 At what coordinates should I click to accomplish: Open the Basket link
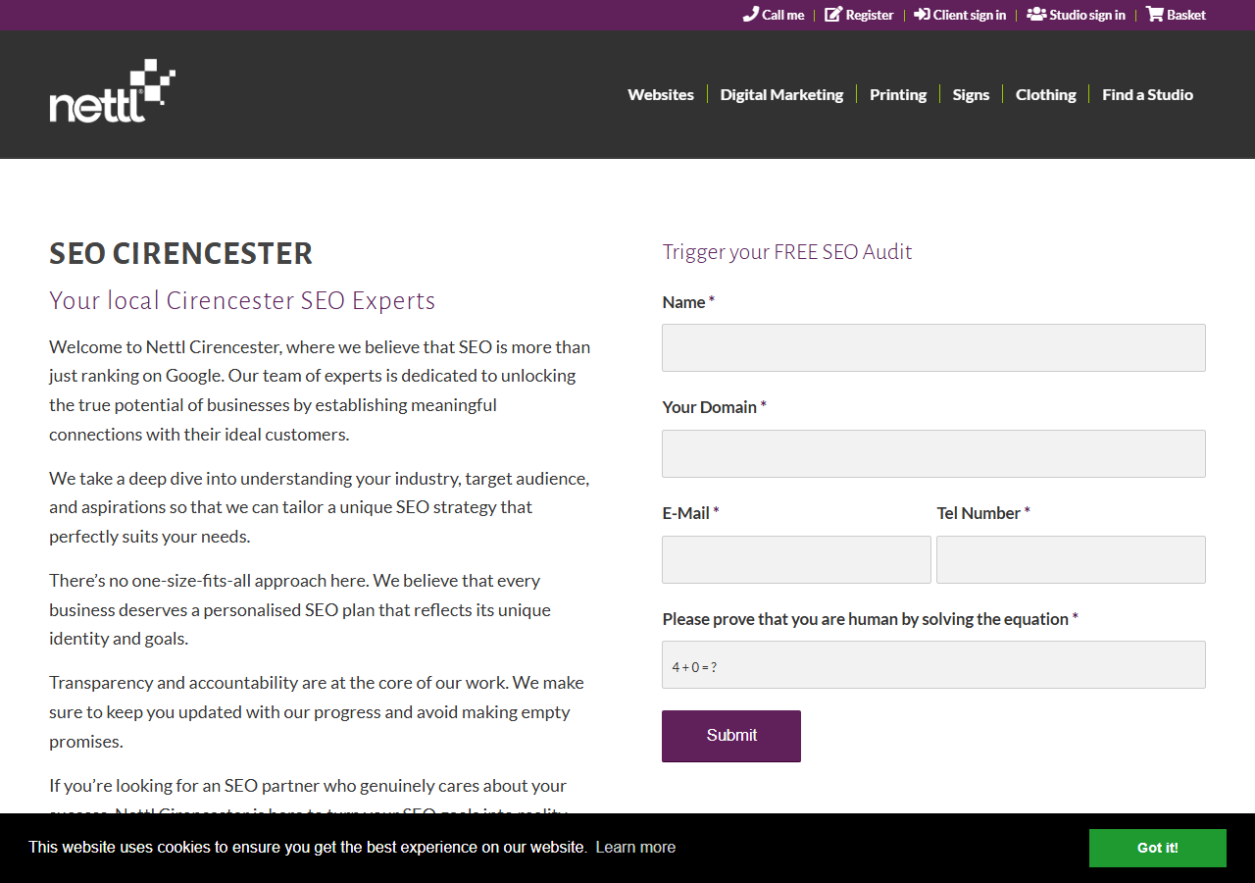1176,15
